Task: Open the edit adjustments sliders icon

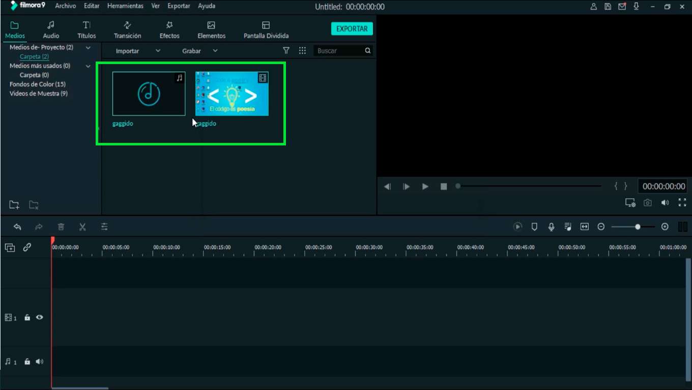Action: point(104,227)
